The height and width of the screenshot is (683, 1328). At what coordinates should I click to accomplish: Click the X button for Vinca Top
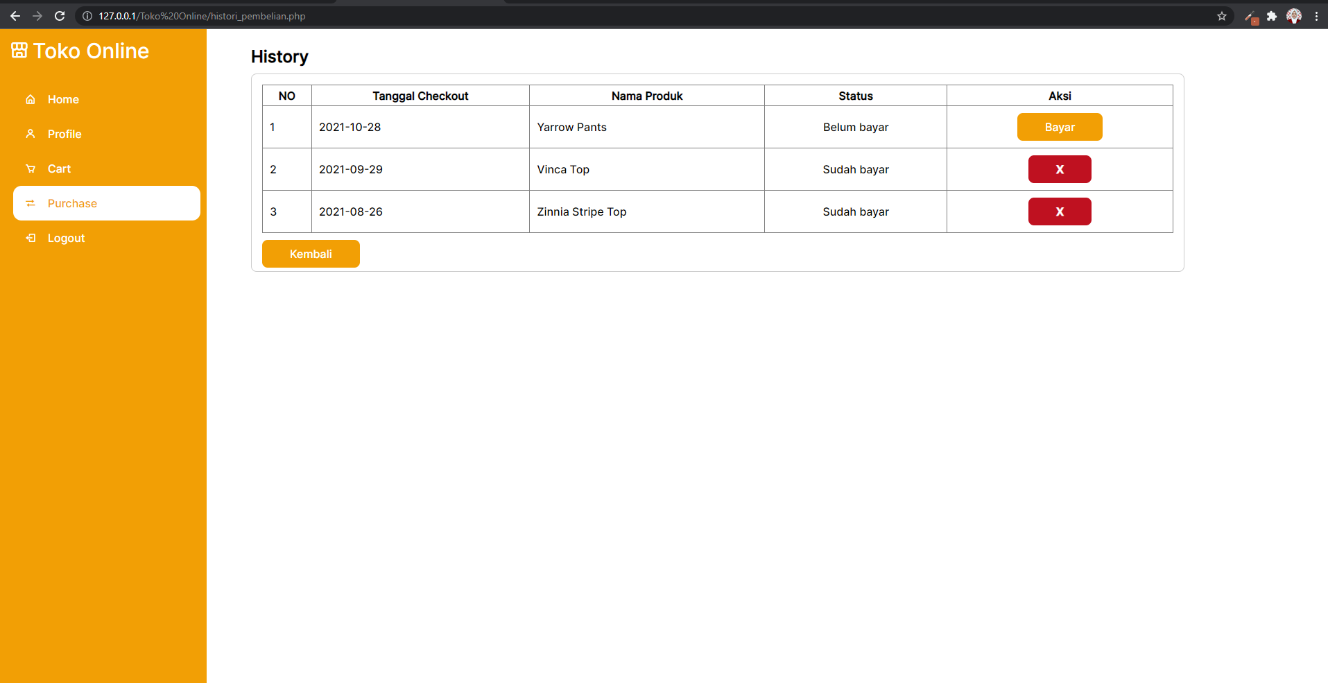pyautogui.click(x=1059, y=168)
